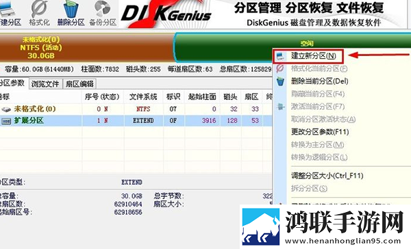Click the disk icon next to 扩展分区

point(6,121)
